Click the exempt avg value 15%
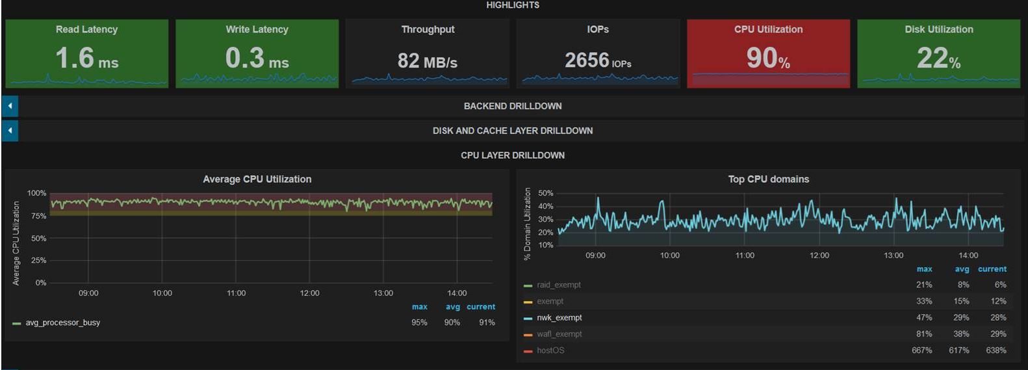1028x370 pixels. (961, 301)
